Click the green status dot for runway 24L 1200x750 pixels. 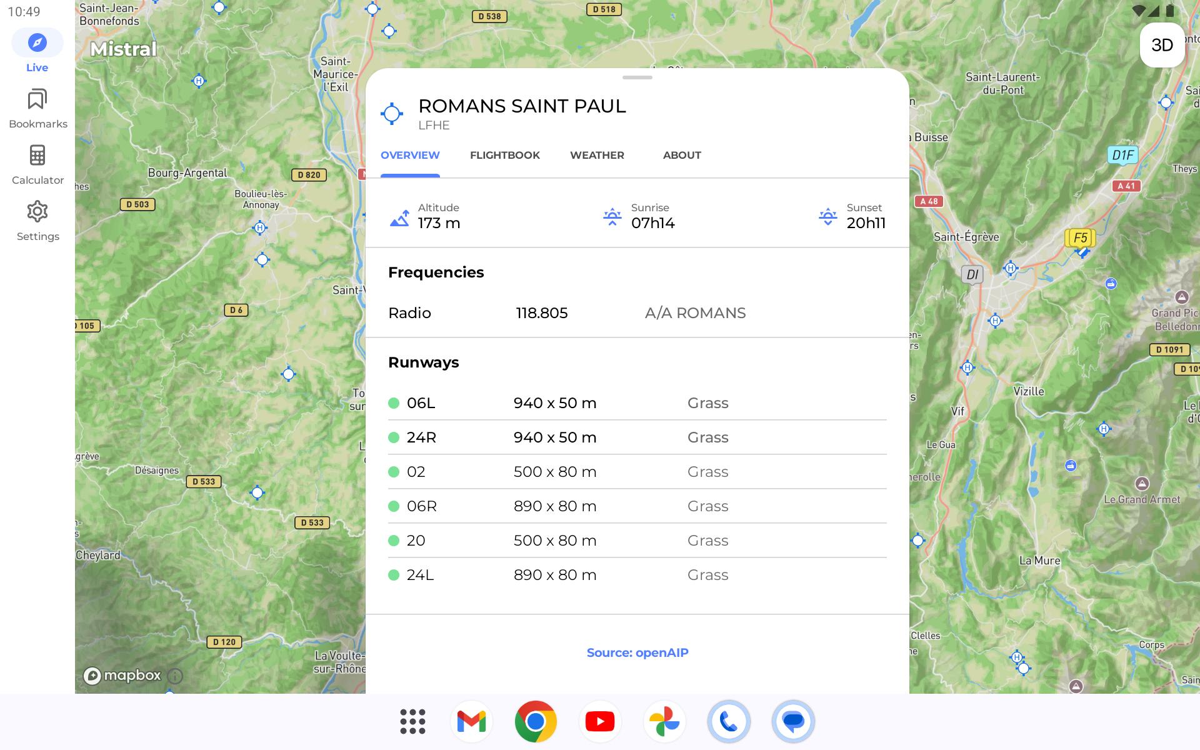[394, 575]
